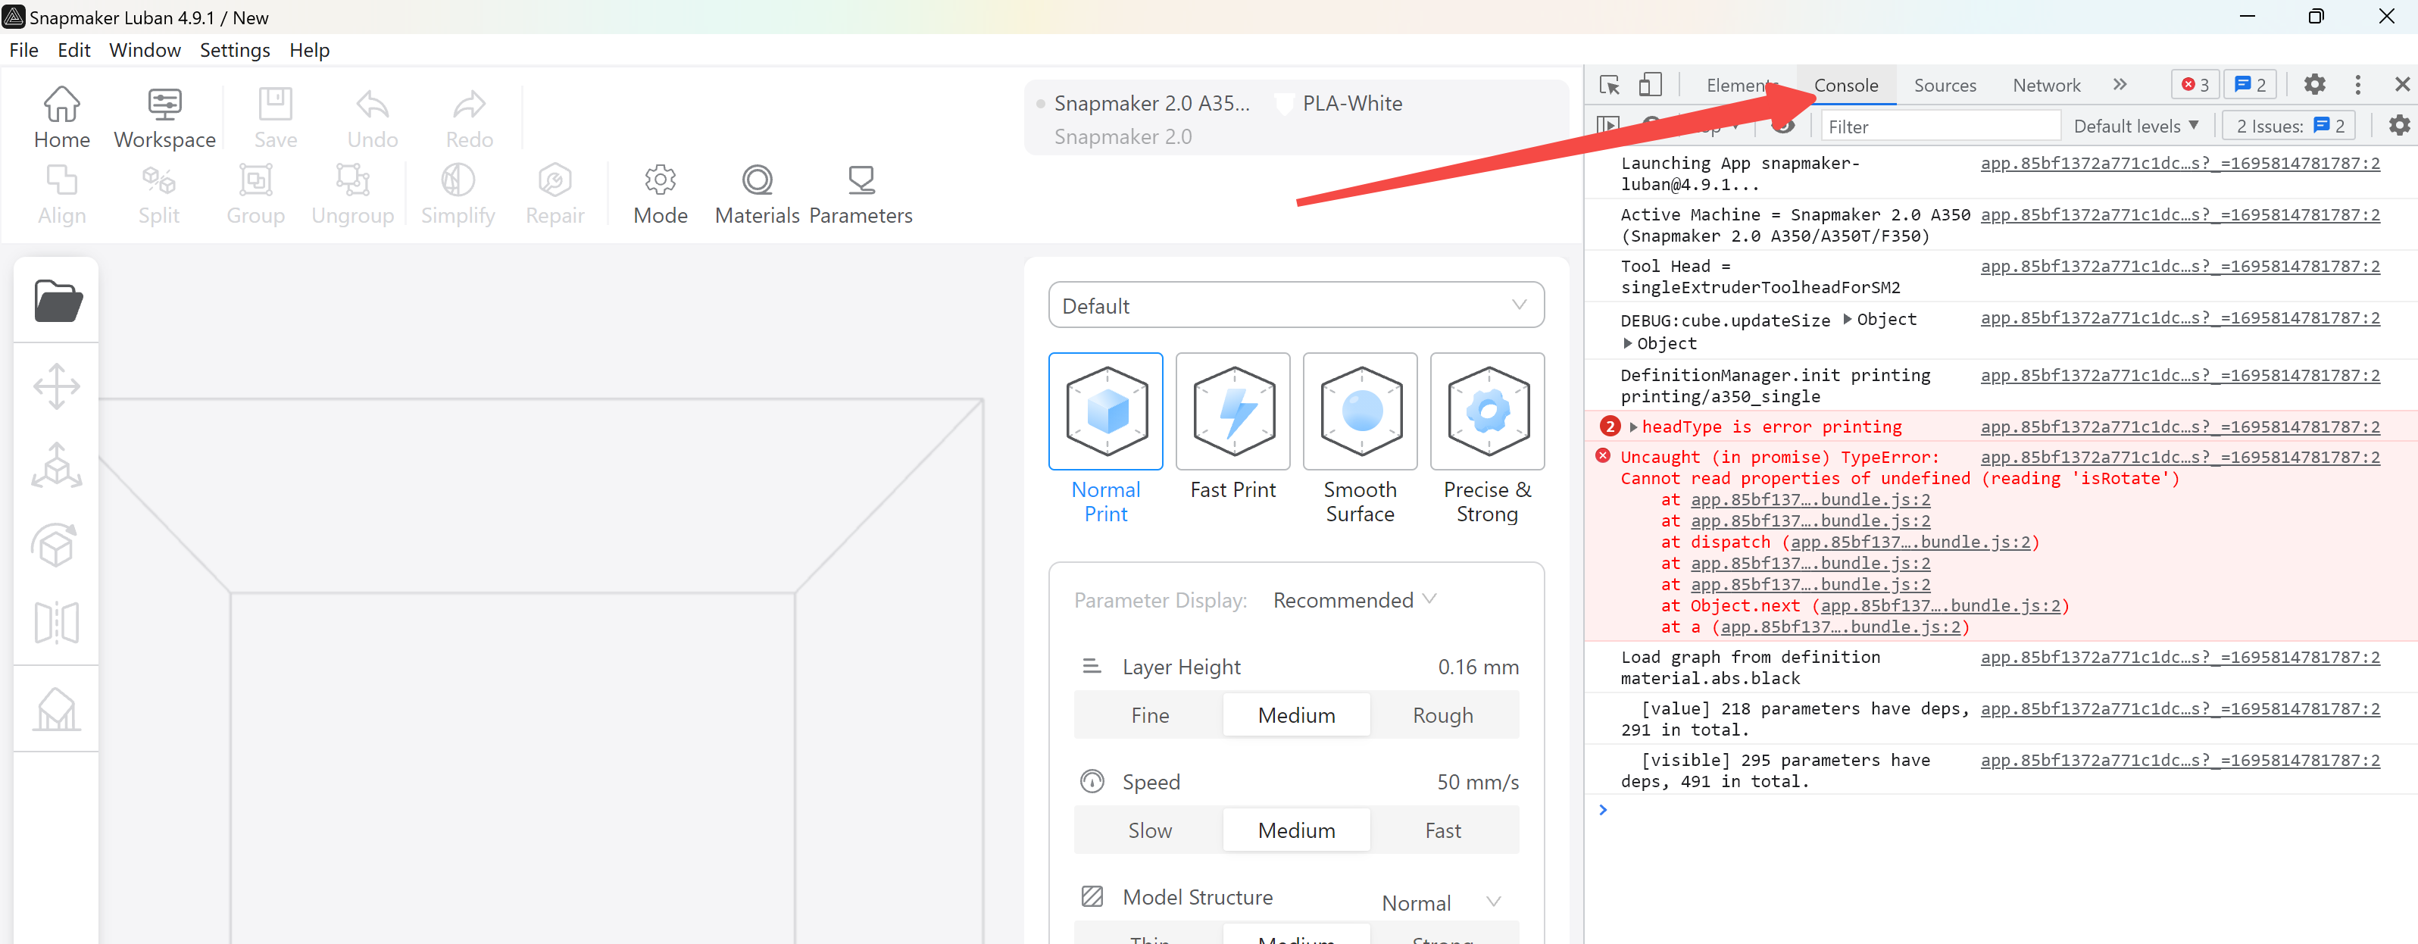The height and width of the screenshot is (944, 2418).
Task: Switch to the Sources tab
Action: 1945,86
